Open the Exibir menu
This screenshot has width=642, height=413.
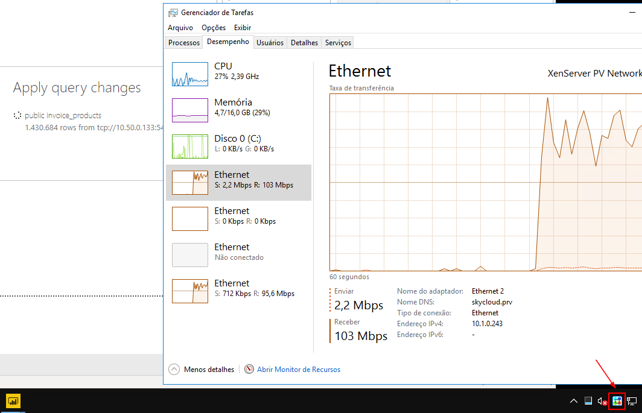[243, 28]
